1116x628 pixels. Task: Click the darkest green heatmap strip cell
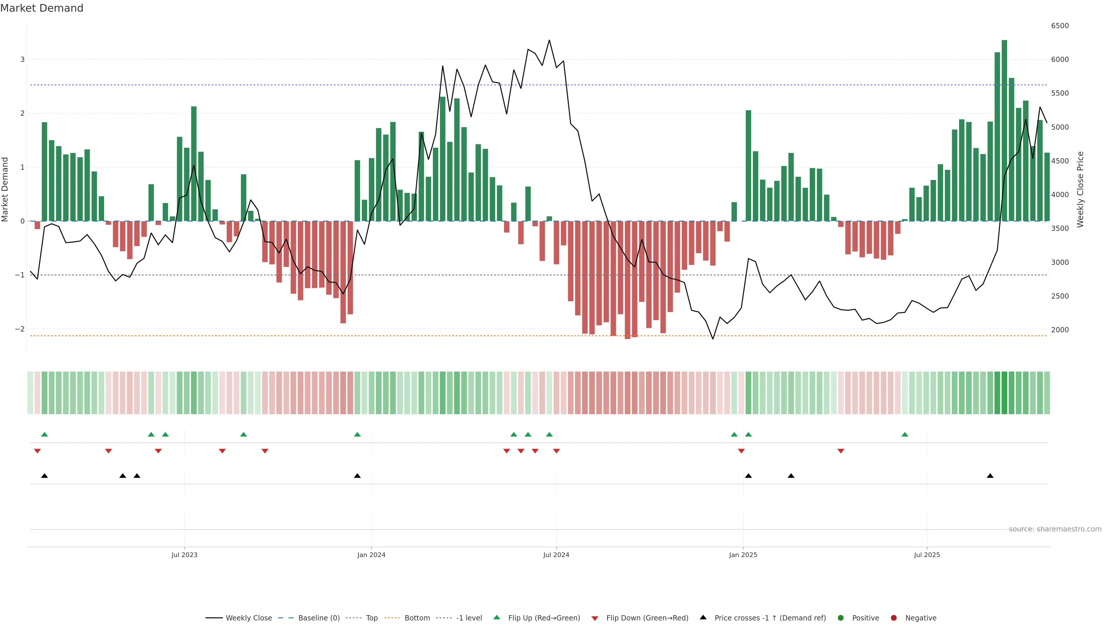point(1004,393)
